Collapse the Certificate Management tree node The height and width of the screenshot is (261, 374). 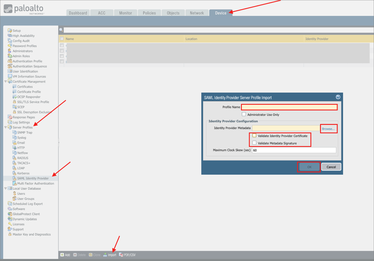pyautogui.click(x=6, y=82)
